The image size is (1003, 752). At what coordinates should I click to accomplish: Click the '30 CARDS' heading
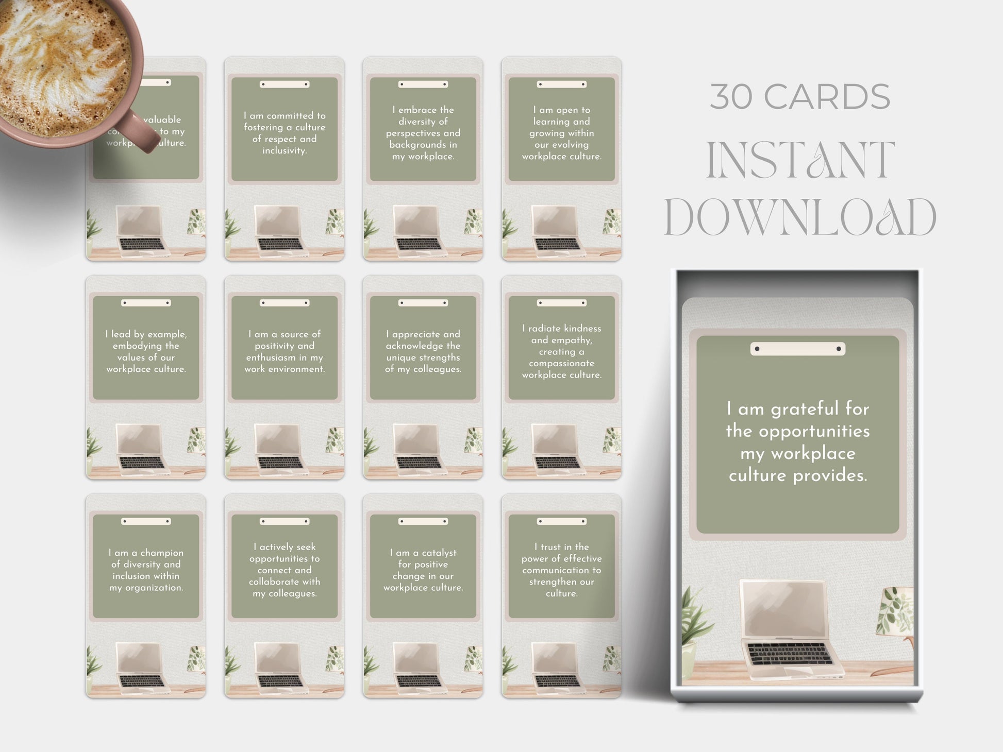(799, 97)
